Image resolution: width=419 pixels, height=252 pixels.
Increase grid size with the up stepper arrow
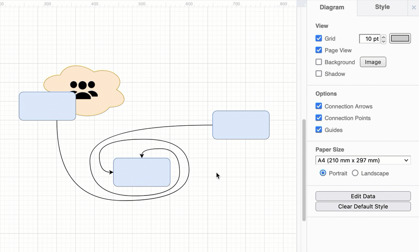tap(384, 37)
